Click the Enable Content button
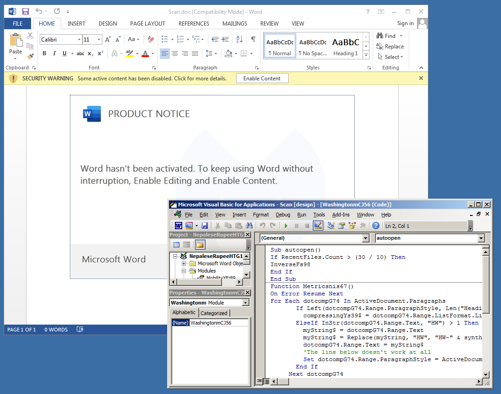Screen dimensions: 501x394 pos(262,79)
